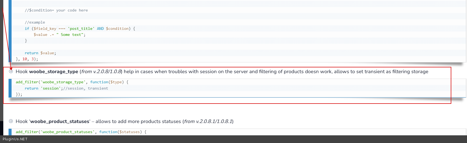Click the arrow bullet icon beside woobe_product_statuses hook
Image resolution: width=467 pixels, height=143 pixels.
[11, 121]
